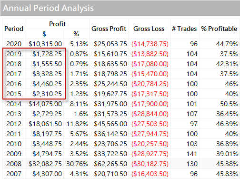Select the 2019 period cell

click(14, 54)
